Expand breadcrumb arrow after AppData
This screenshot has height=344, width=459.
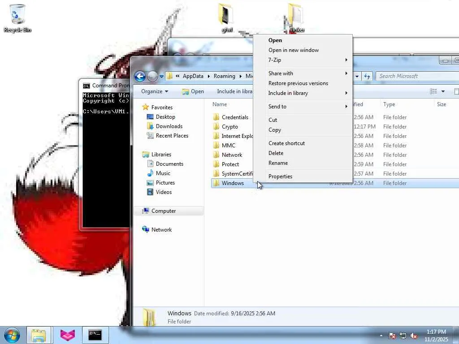(x=208, y=76)
